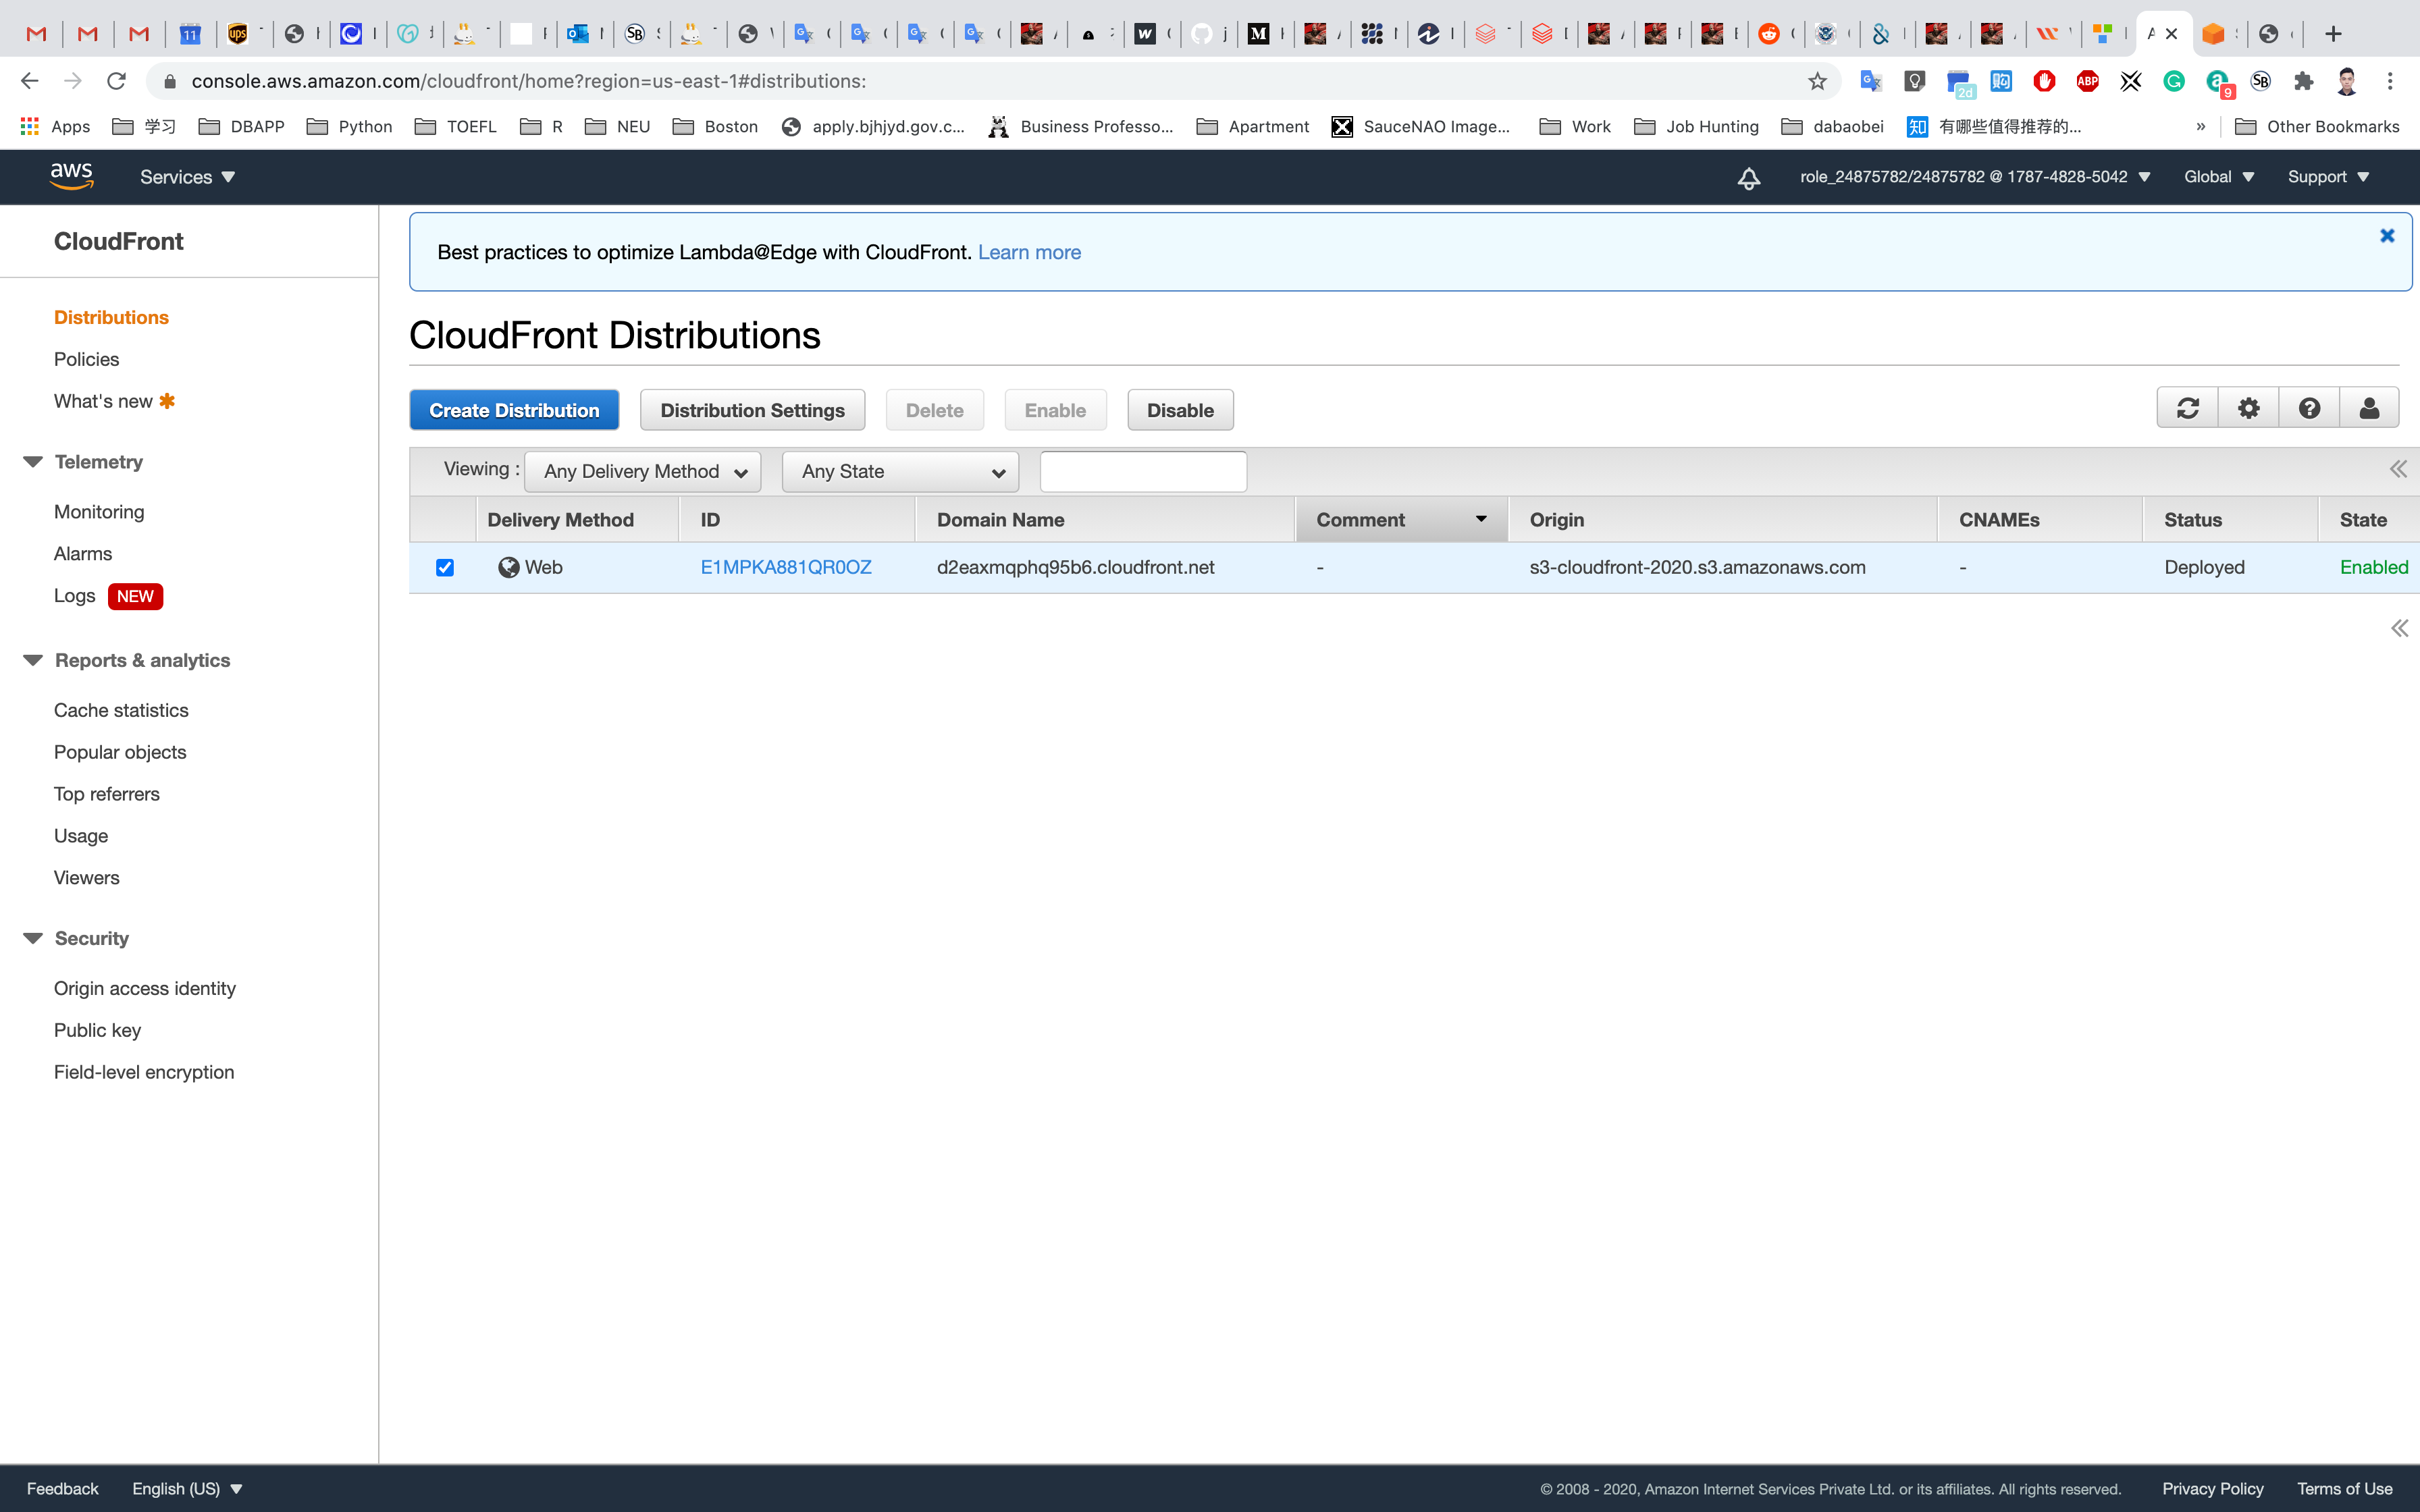Collapse filter bar with double chevron
This screenshot has height=1512, width=2420.
point(2398,470)
